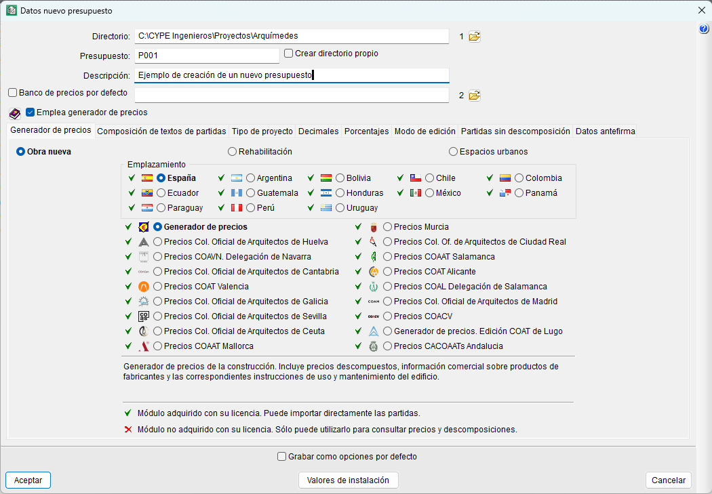Click the COAT Valencia orange logo
This screenshot has width=712, height=494.
(143, 287)
